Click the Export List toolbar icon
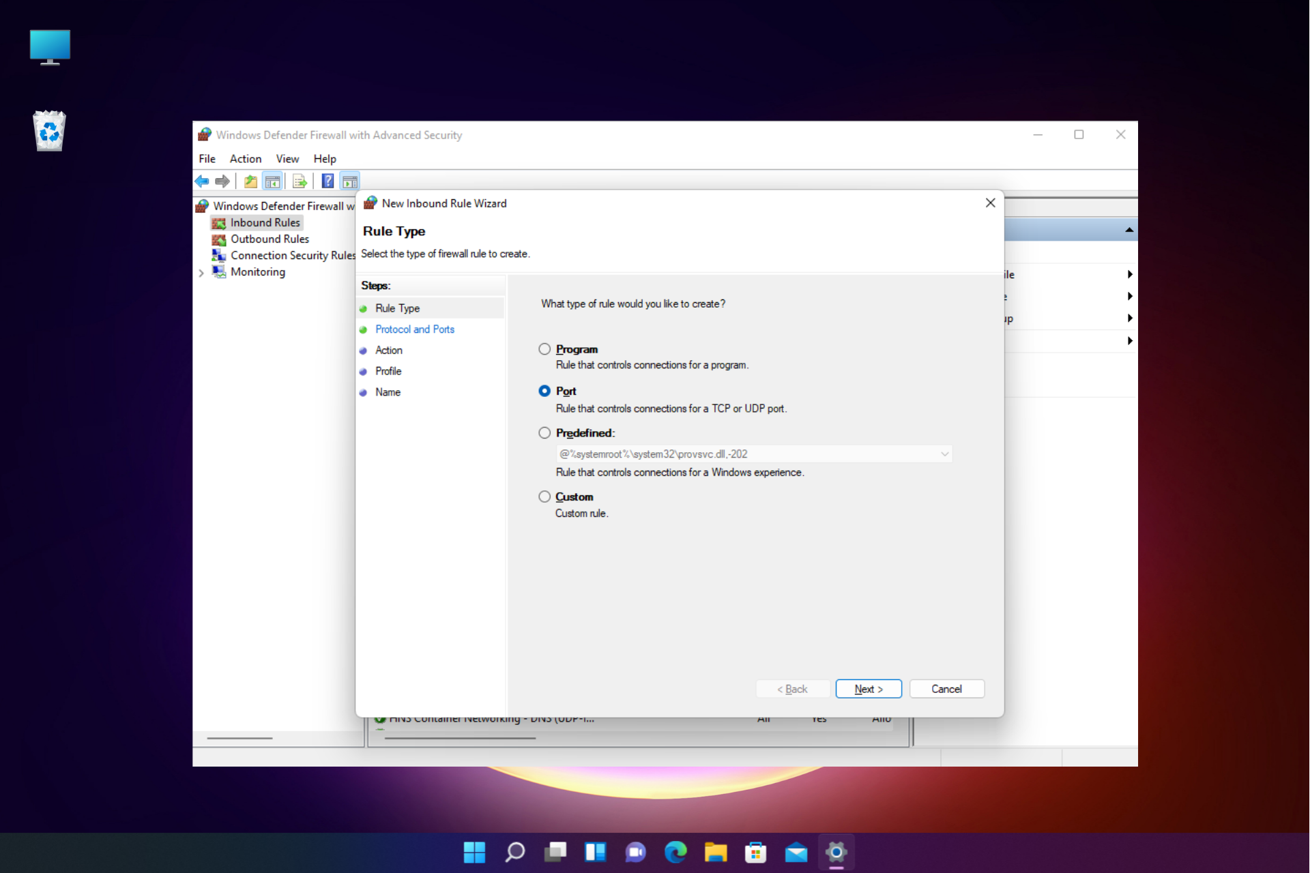 [x=300, y=181]
